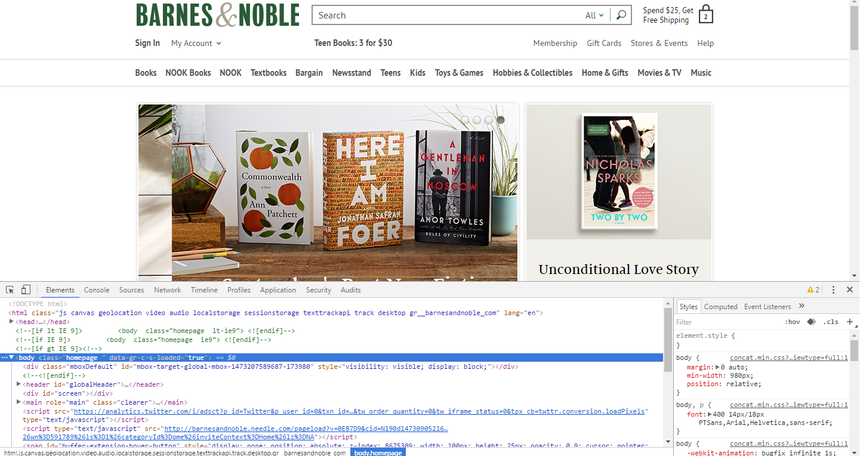Screen dimensions: 860x456
Task: Focus the site Search input field
Action: pyautogui.click(x=448, y=16)
